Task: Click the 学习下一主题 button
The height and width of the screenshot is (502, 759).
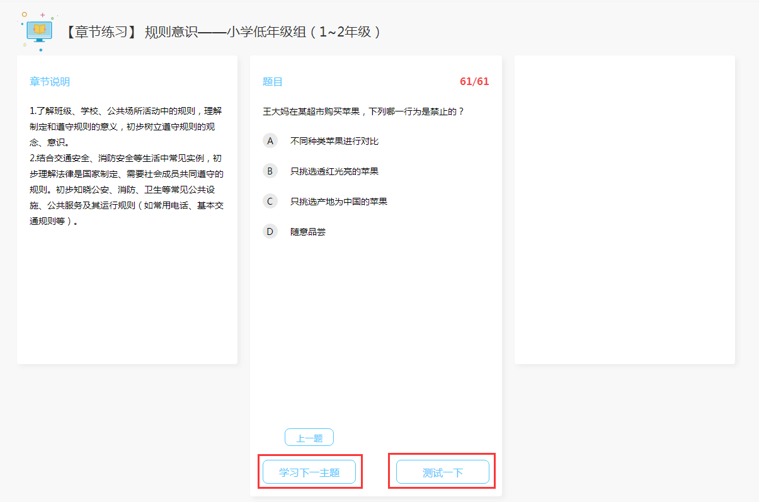Action: pos(310,471)
